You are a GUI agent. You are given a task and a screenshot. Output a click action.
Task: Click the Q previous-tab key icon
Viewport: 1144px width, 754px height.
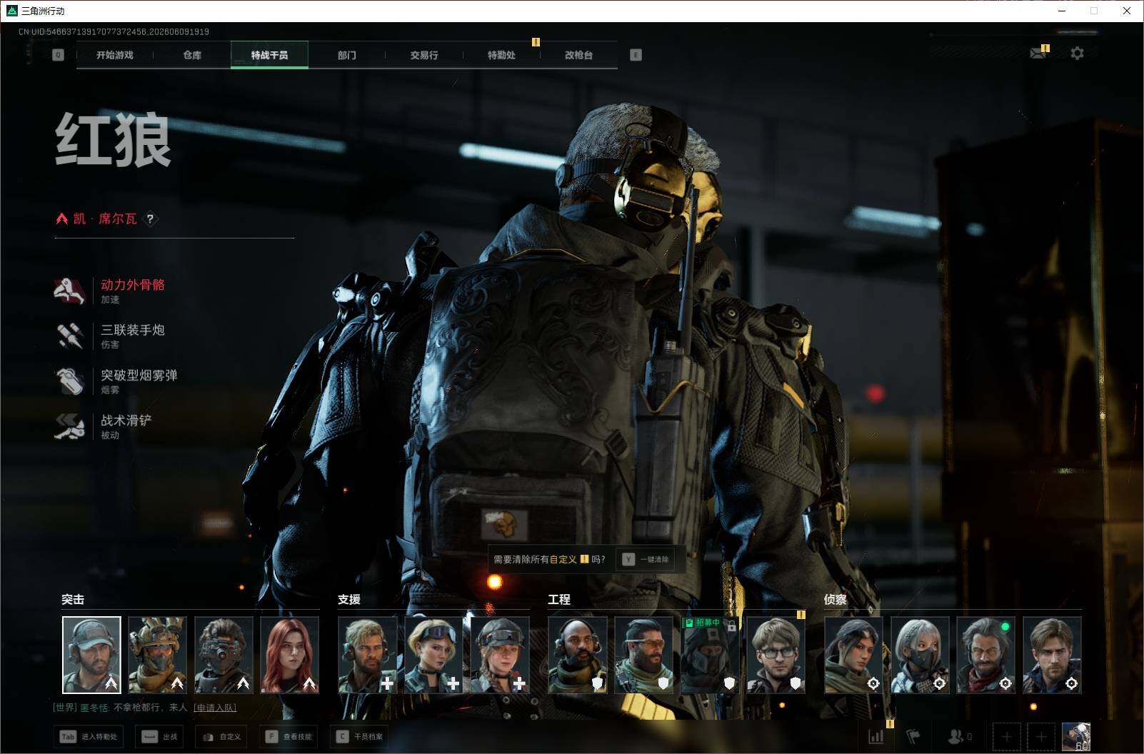point(58,55)
